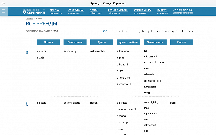
Task: Open the altrenotti brand
Action: pyautogui.click(x=122, y=65)
